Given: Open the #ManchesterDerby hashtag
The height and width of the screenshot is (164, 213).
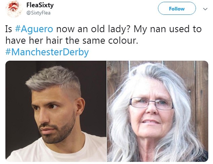Looking at the screenshot, I should coord(47,52).
